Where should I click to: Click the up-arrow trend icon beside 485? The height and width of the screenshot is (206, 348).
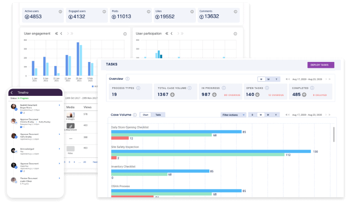click(x=304, y=95)
